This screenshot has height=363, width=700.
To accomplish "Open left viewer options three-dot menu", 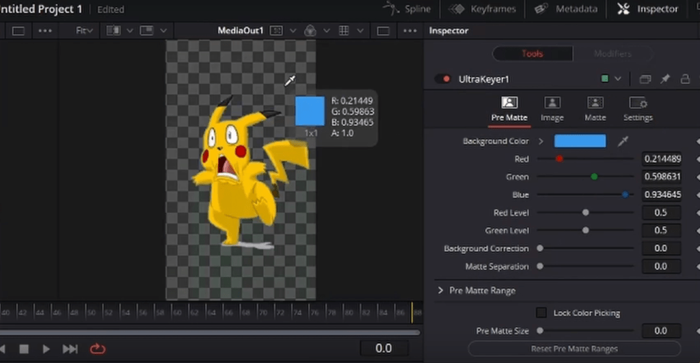I will tap(45, 31).
